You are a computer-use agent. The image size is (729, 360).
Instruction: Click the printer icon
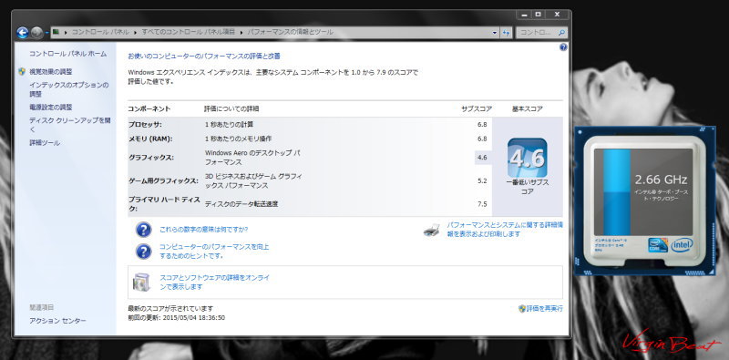point(431,230)
